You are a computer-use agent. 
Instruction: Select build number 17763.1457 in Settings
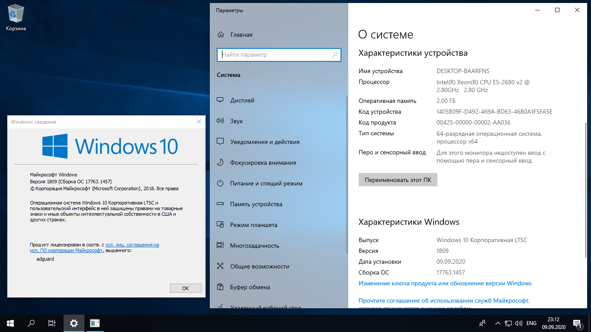(451, 272)
